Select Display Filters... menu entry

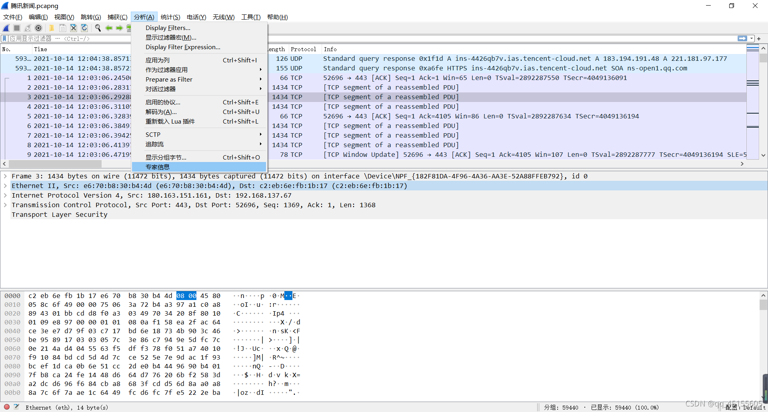click(x=199, y=28)
